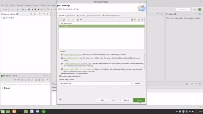Screen dimensions: 203x114
Task: Click the middle icon of the right source toolbar group
Action: 135,20
